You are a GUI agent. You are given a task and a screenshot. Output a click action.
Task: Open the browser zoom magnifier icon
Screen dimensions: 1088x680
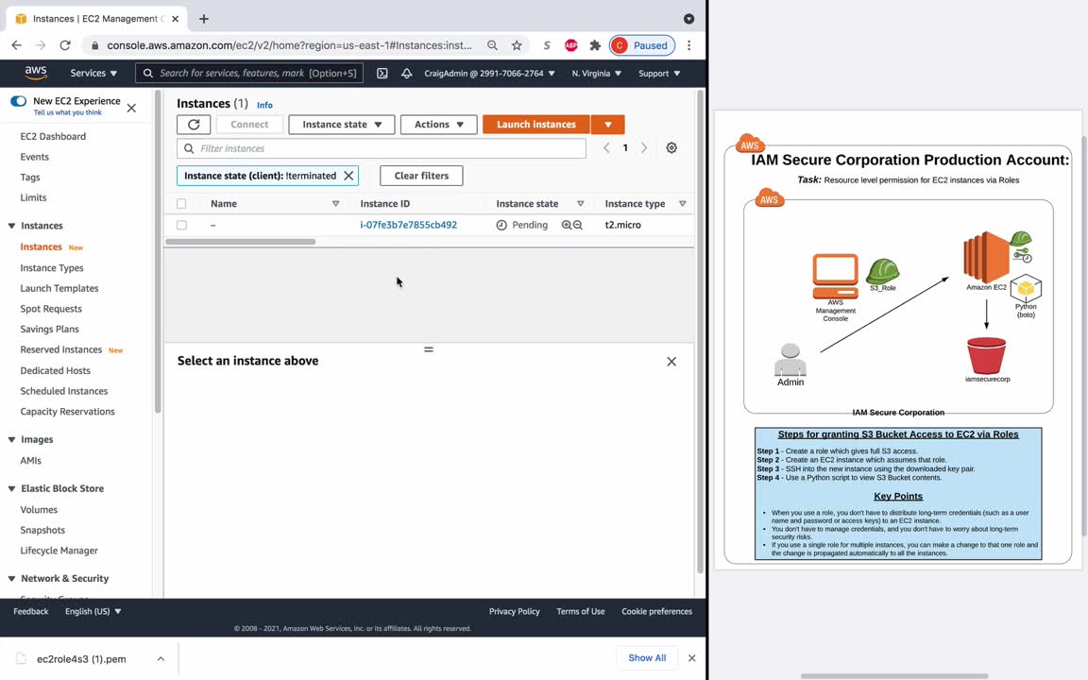[x=493, y=45]
